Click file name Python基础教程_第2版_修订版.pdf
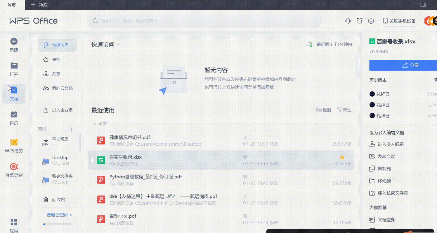 click(x=146, y=177)
